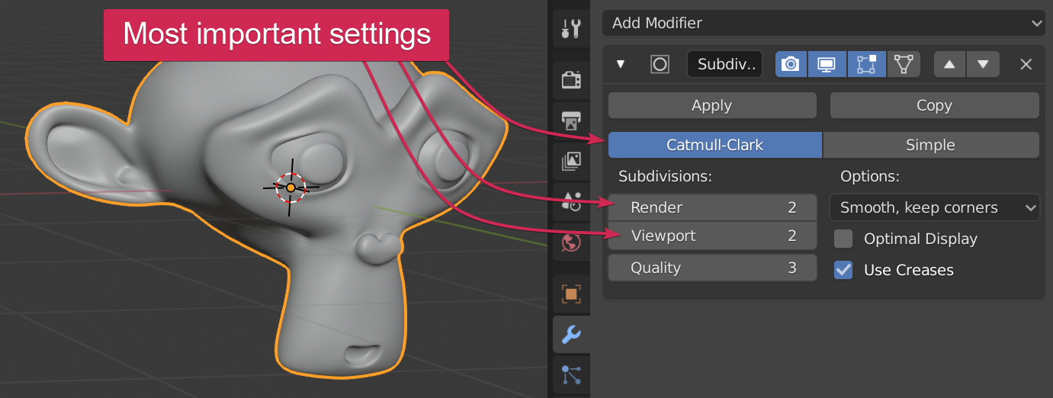Click the Render subdivisions field
This screenshot has height=398, width=1053.
pyautogui.click(x=712, y=207)
